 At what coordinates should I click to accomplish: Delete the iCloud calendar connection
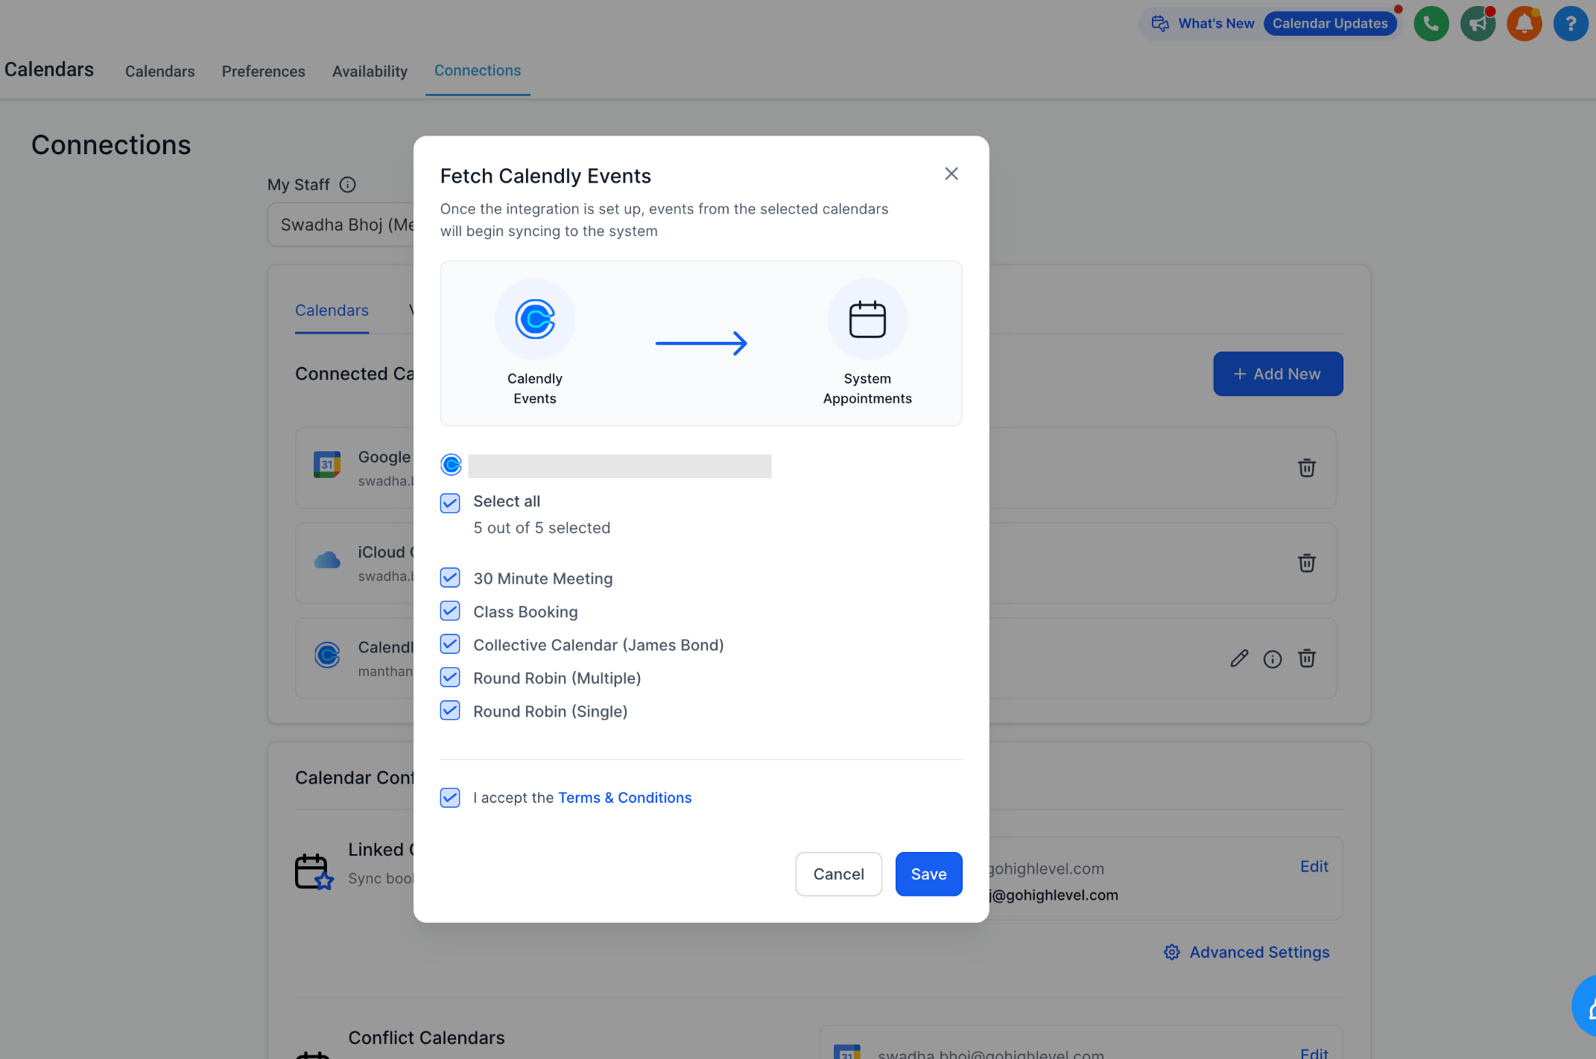pyautogui.click(x=1307, y=563)
